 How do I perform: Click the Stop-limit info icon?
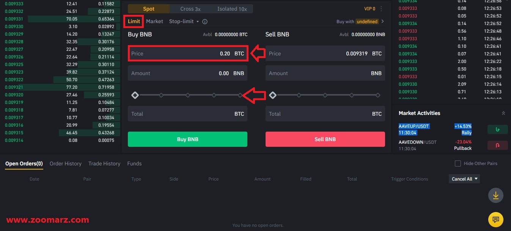click(205, 22)
